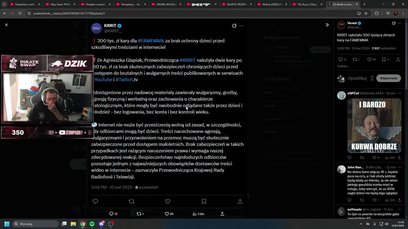Viewport: 408px width, 229px height.
Task: Repost eNPCet's meme comment
Action: click(362, 157)
